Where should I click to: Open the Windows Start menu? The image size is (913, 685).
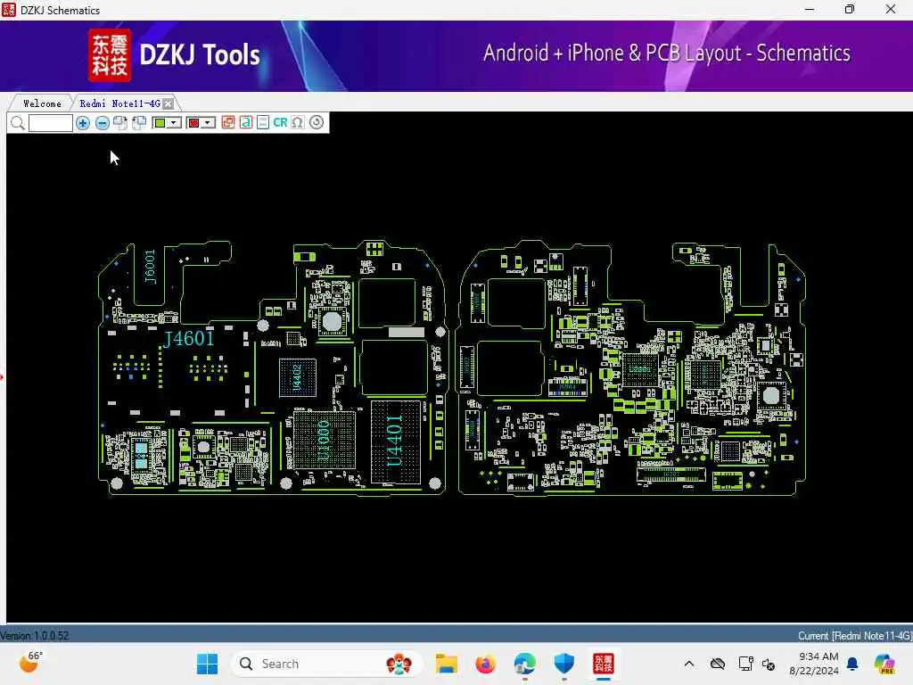(207, 664)
